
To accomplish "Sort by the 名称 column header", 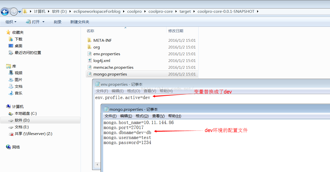I will click(x=90, y=31).
